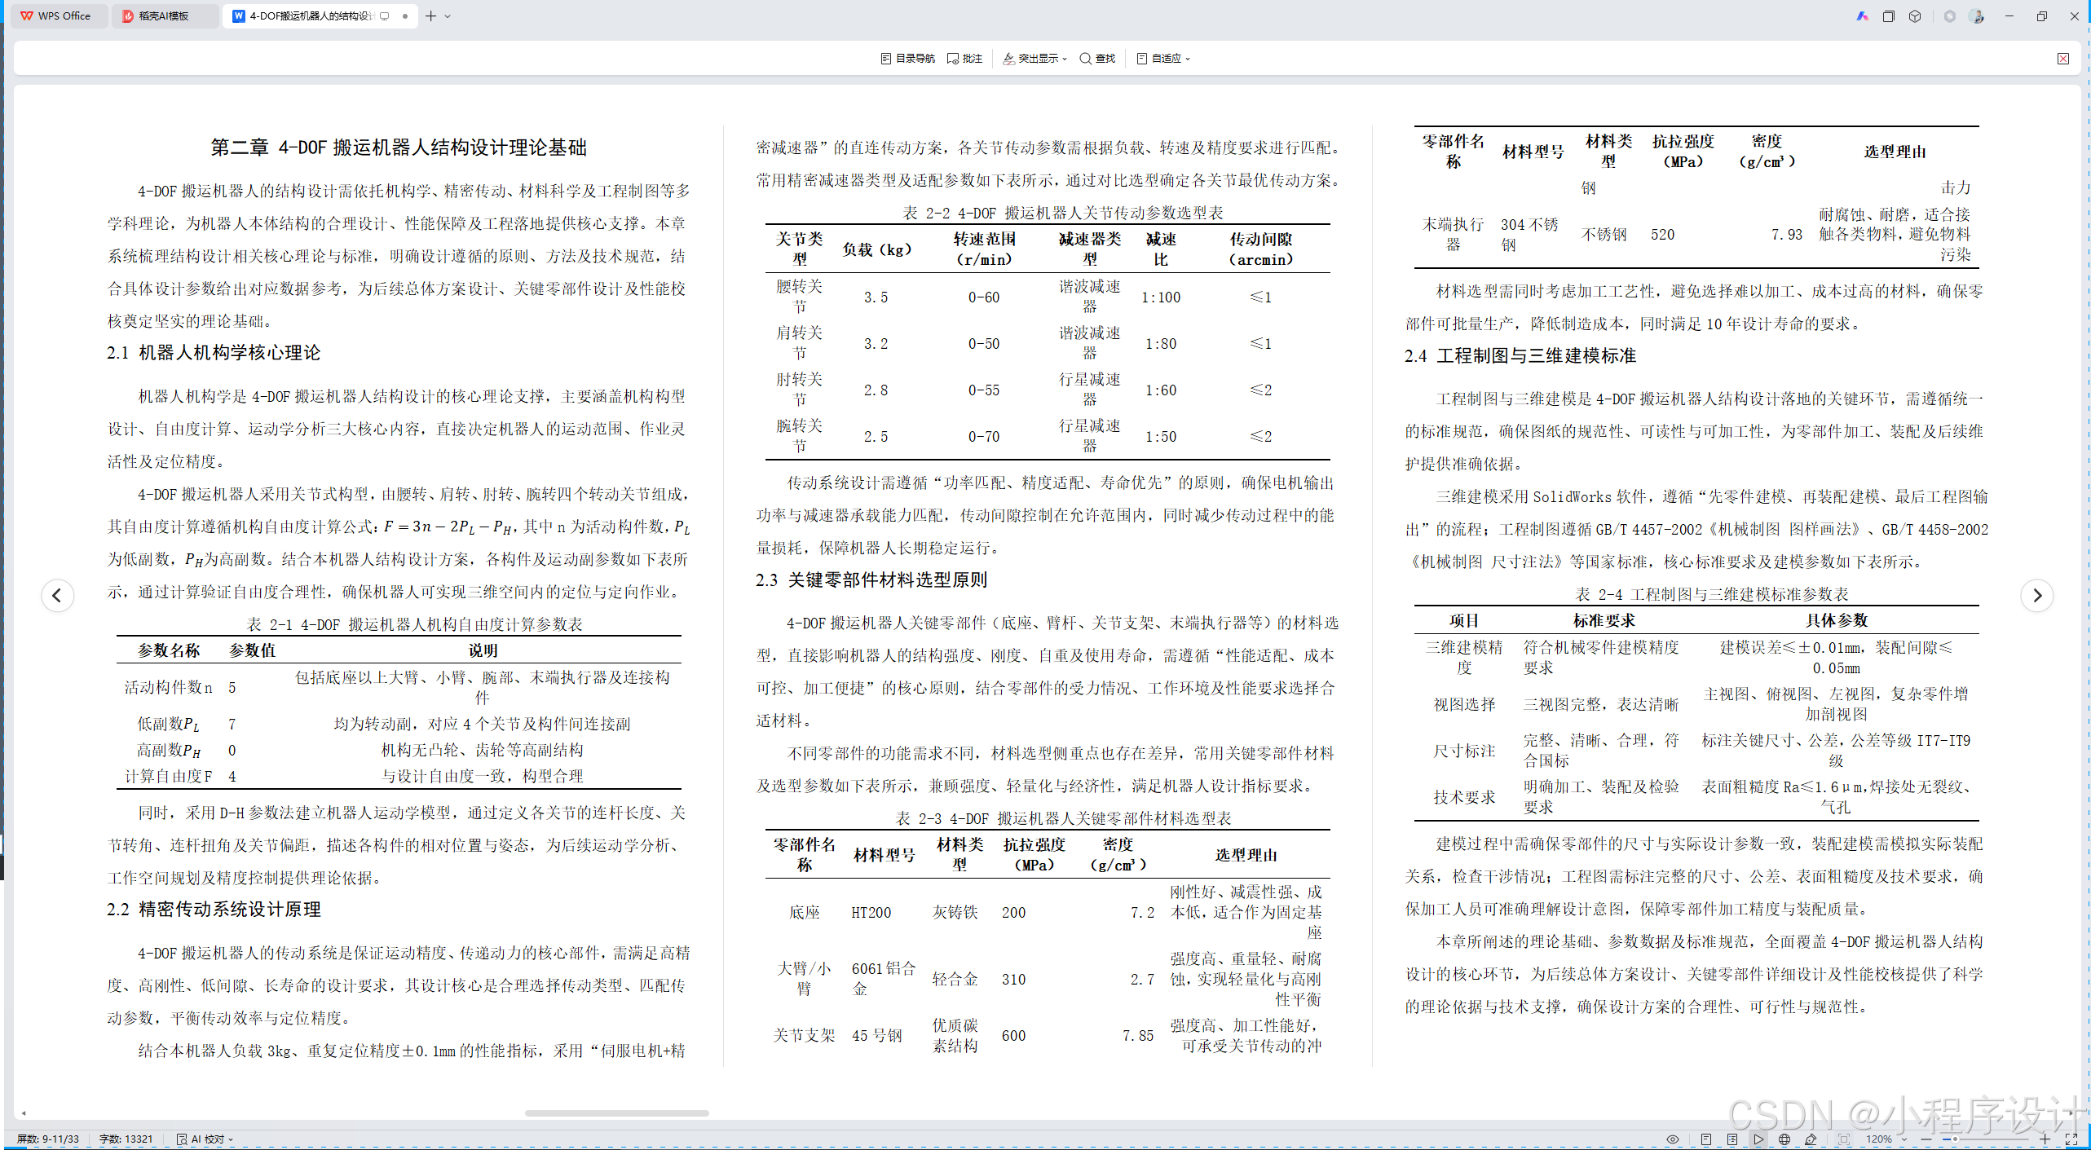2091x1150 pixels.
Task: Click the 304 不锈钢 material cell
Action: (1529, 235)
